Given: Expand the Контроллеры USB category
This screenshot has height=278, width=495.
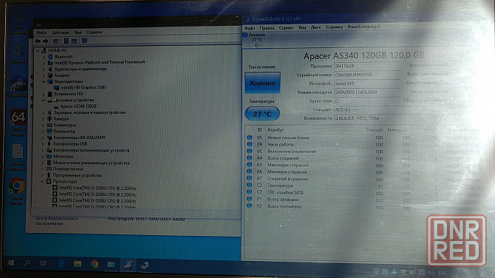Looking at the screenshot, I should (x=43, y=143).
